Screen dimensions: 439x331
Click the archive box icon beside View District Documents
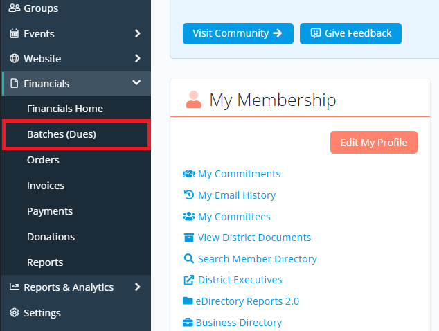coord(189,238)
